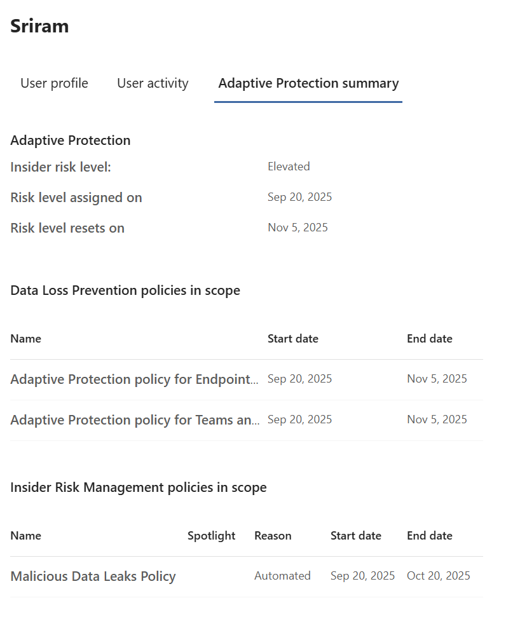Click Name column header in Data Loss Prevention table
Screen dimensions: 527x626
(x=25, y=339)
